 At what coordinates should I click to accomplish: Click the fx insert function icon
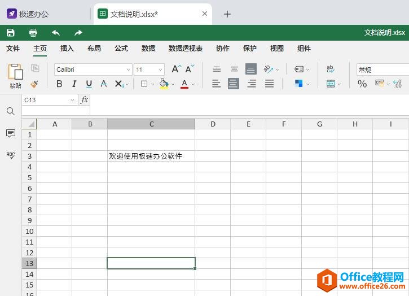click(84, 100)
